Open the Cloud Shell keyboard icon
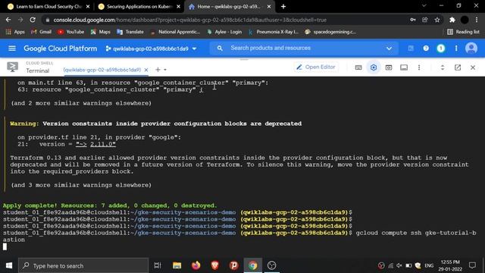485x273 pixels. (x=358, y=67)
